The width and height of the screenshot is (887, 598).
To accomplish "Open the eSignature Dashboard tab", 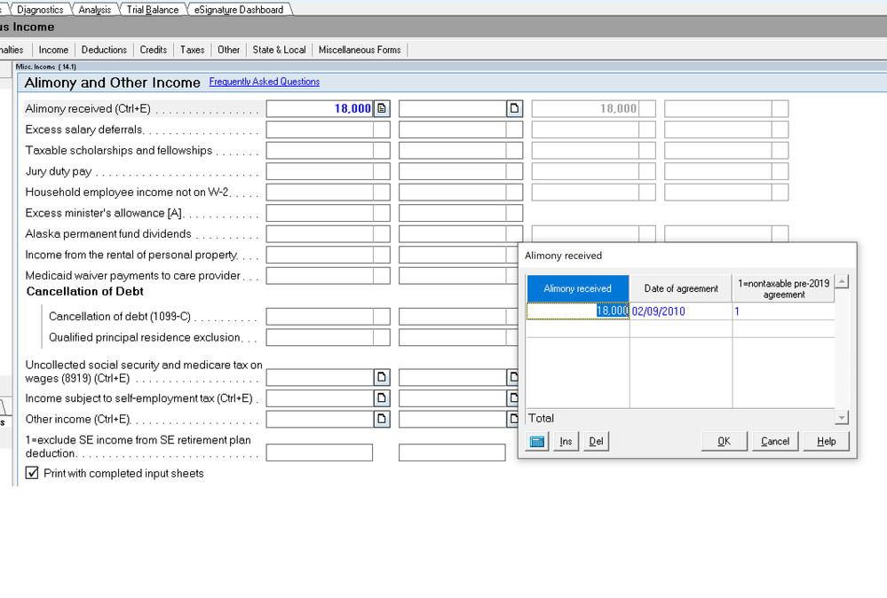I will 239,10.
